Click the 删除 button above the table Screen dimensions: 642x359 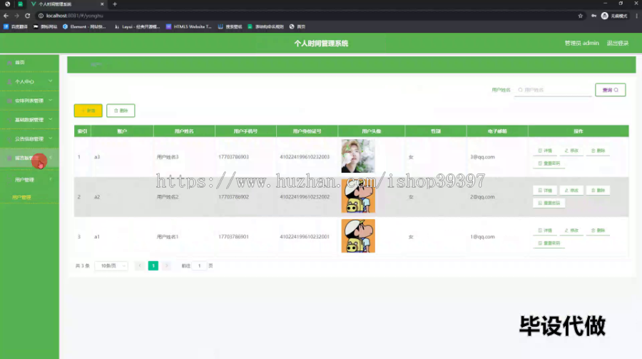[121, 111]
